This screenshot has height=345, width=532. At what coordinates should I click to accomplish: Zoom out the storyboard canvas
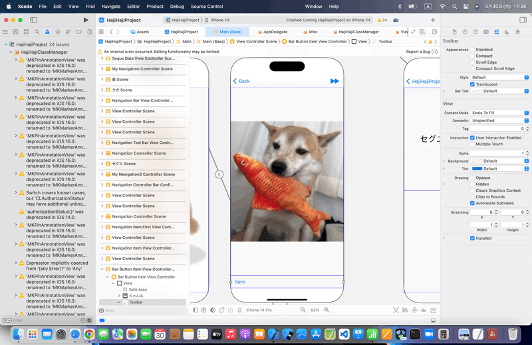point(303,310)
